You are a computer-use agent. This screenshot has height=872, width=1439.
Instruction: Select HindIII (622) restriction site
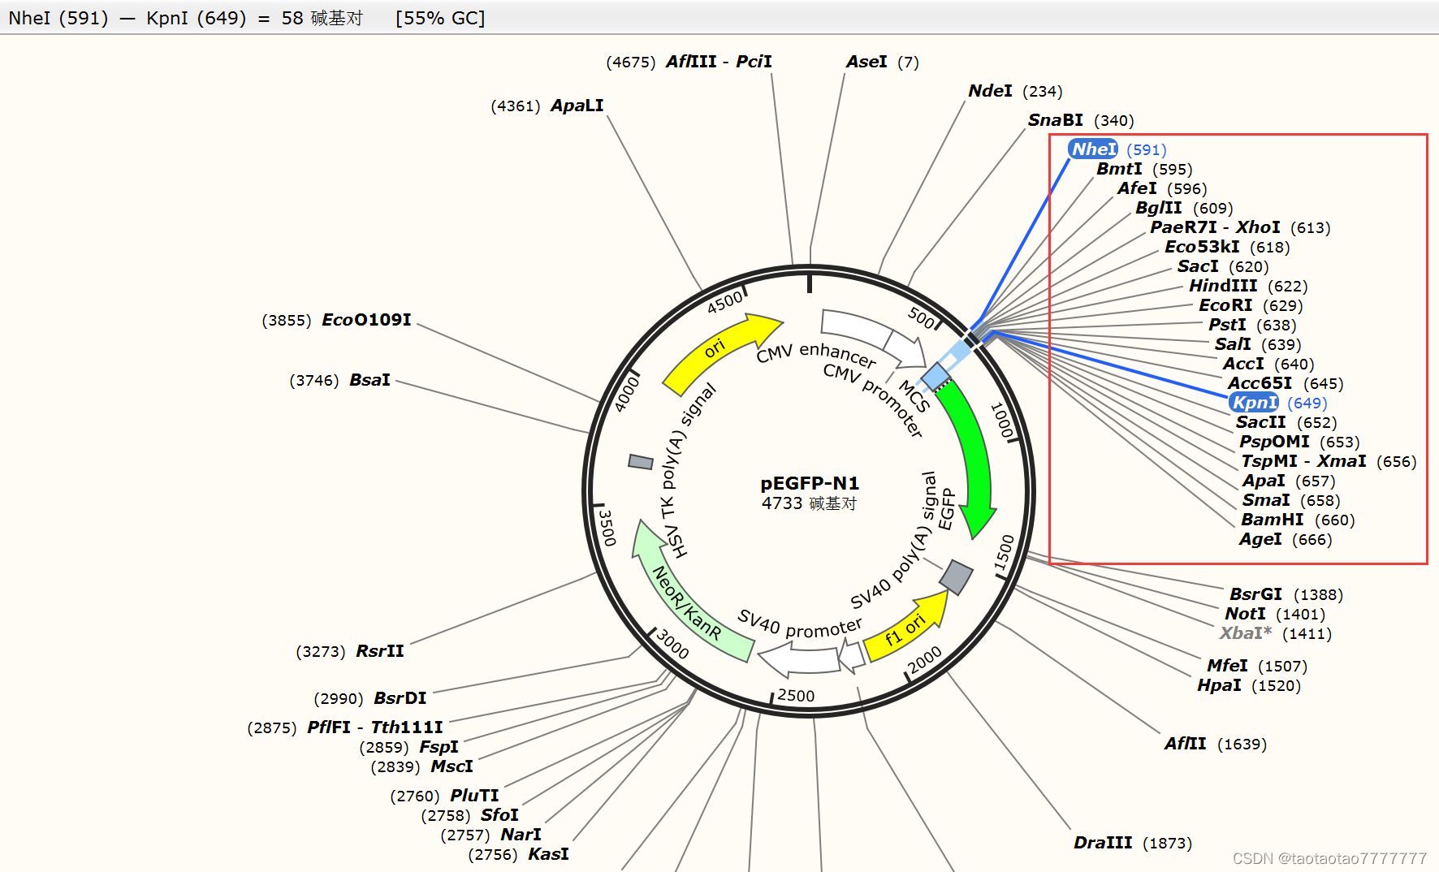coord(1248,286)
